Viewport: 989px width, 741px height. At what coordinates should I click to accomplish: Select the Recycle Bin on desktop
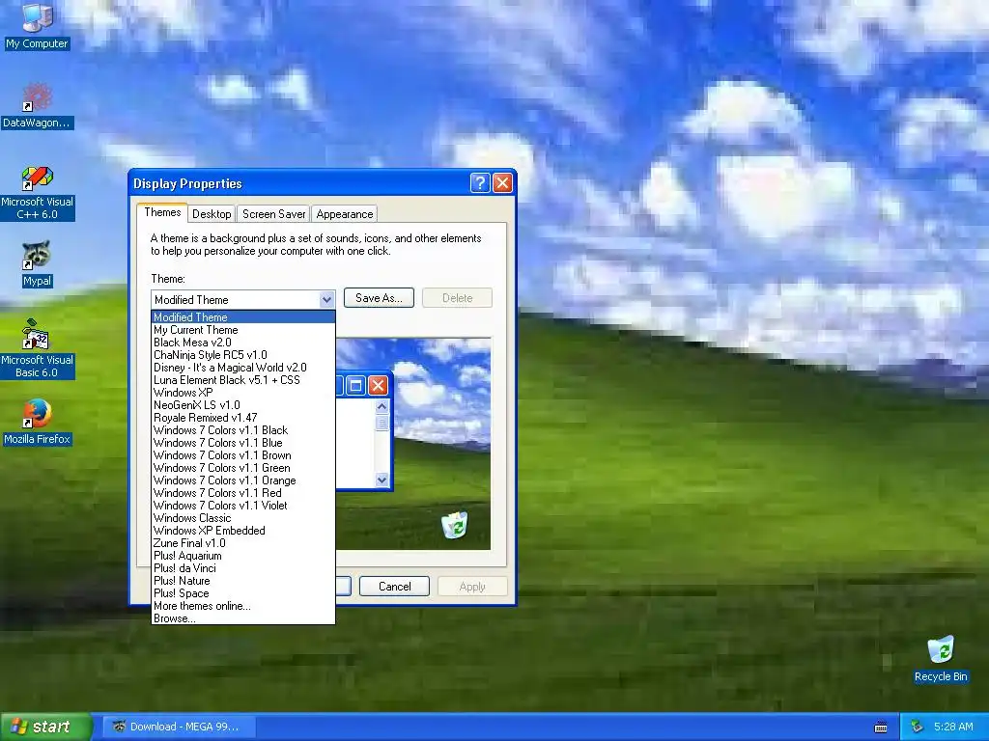(941, 659)
